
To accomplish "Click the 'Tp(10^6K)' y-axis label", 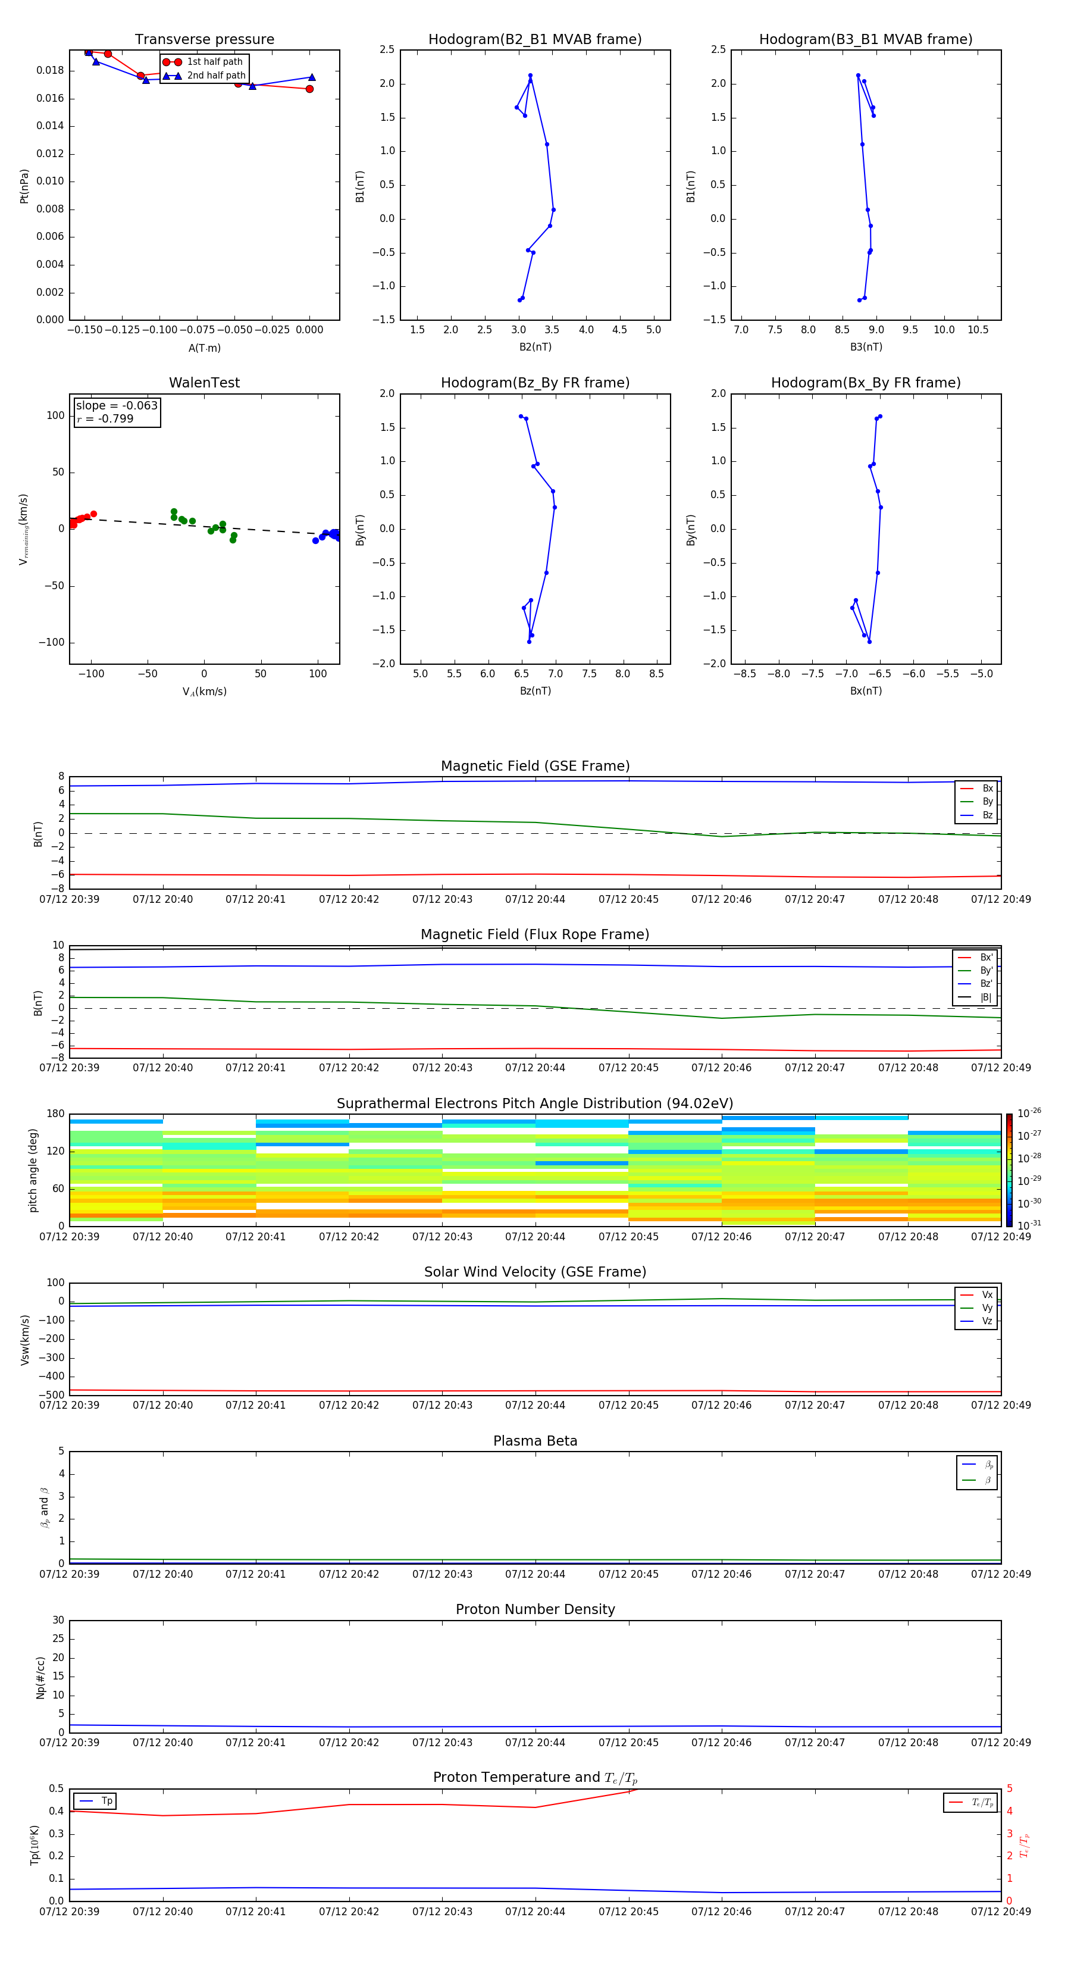I will click(35, 1845).
